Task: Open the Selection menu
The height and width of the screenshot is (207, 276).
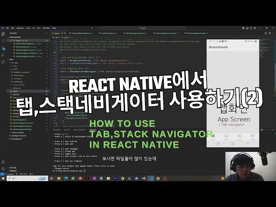Action: [20, 28]
